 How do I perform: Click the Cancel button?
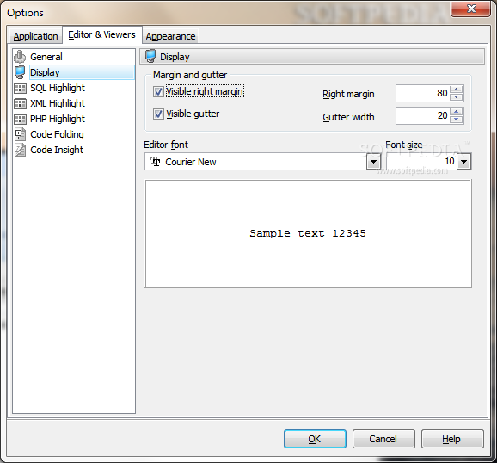[x=383, y=439]
